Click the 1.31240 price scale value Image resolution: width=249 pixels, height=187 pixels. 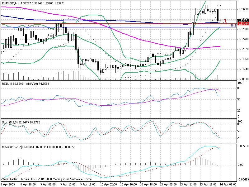pos(243,69)
